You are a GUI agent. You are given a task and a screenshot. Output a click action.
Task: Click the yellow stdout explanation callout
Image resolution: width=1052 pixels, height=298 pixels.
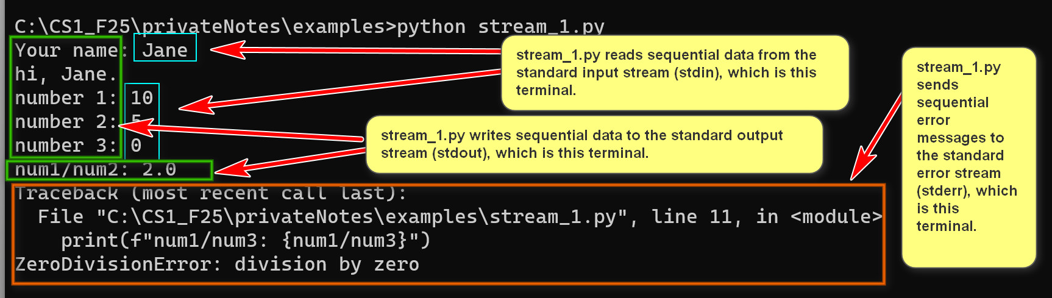pos(593,144)
